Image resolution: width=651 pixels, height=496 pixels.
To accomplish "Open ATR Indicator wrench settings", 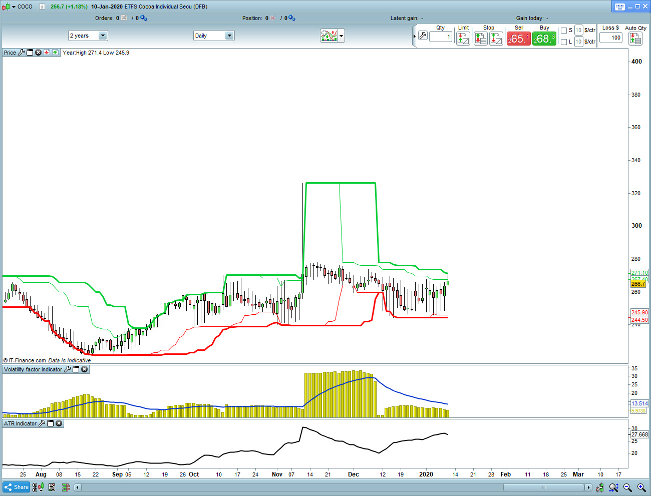I will coord(42,423).
